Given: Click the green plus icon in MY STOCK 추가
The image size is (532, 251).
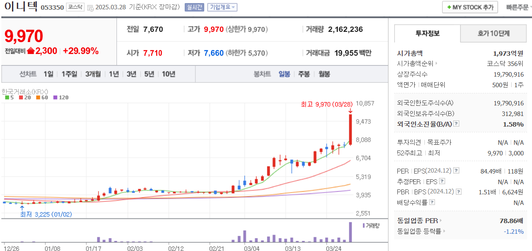Looking at the screenshot, I should (x=449, y=8).
